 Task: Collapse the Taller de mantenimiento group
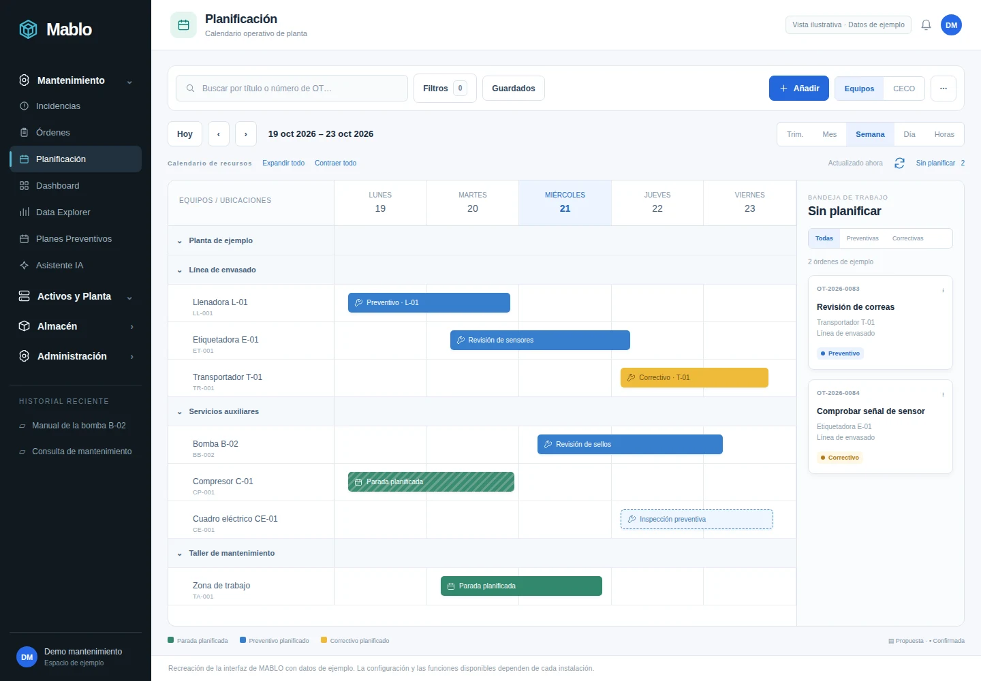pos(180,554)
